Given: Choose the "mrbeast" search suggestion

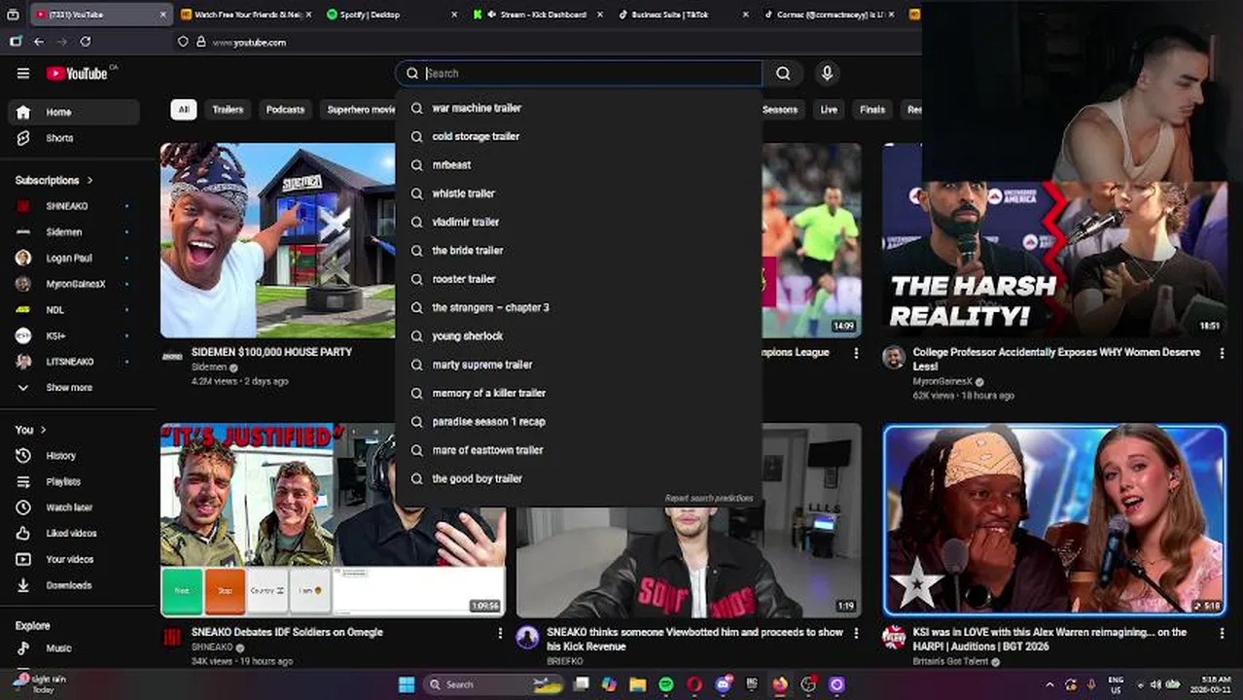Looking at the screenshot, I should click(x=579, y=165).
